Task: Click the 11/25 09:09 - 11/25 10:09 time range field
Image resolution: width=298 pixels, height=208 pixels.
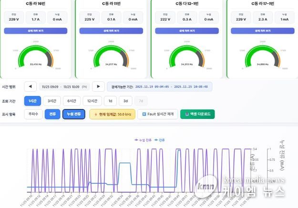Action: [64, 87]
